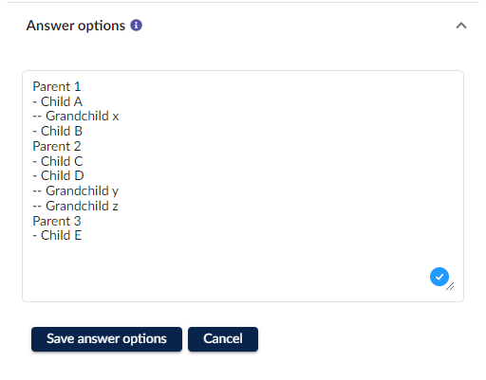This screenshot has width=486, height=380.
Task: Place the cursor on the Grandchild y line
Action: point(76,190)
